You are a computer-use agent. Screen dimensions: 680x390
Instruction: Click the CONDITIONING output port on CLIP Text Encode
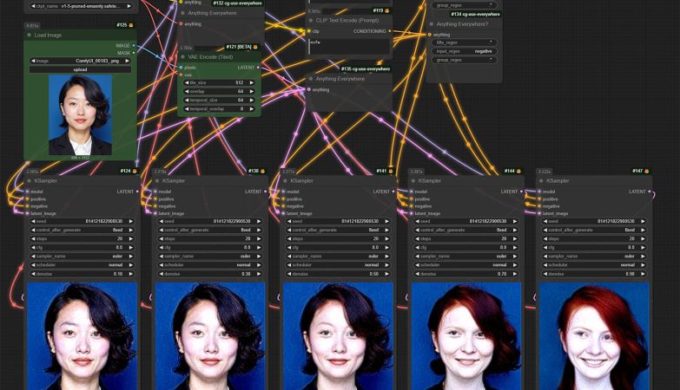click(390, 31)
